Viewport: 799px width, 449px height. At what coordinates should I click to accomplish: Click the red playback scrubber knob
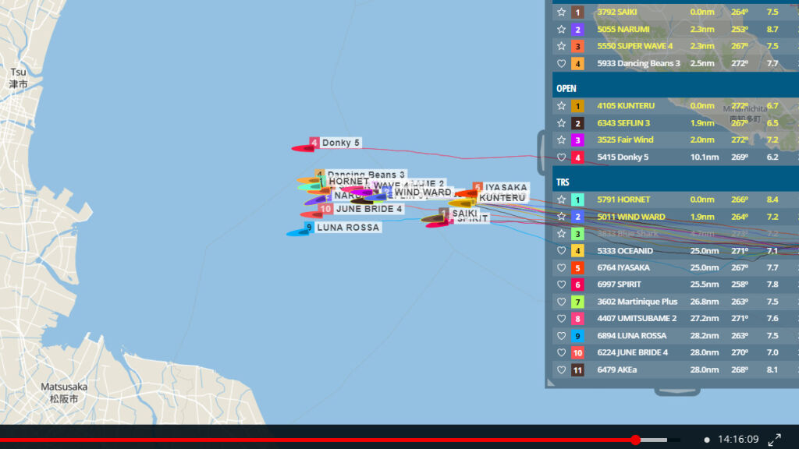click(x=635, y=440)
